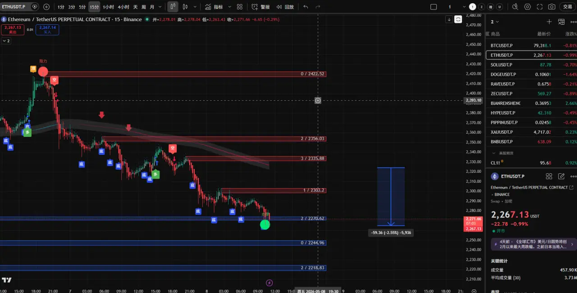Select SOLUSDT.P in the watchlist

pos(531,65)
